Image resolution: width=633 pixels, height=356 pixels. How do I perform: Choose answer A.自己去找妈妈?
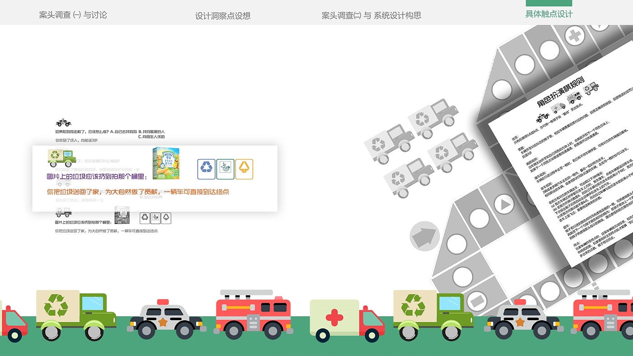[123, 131]
